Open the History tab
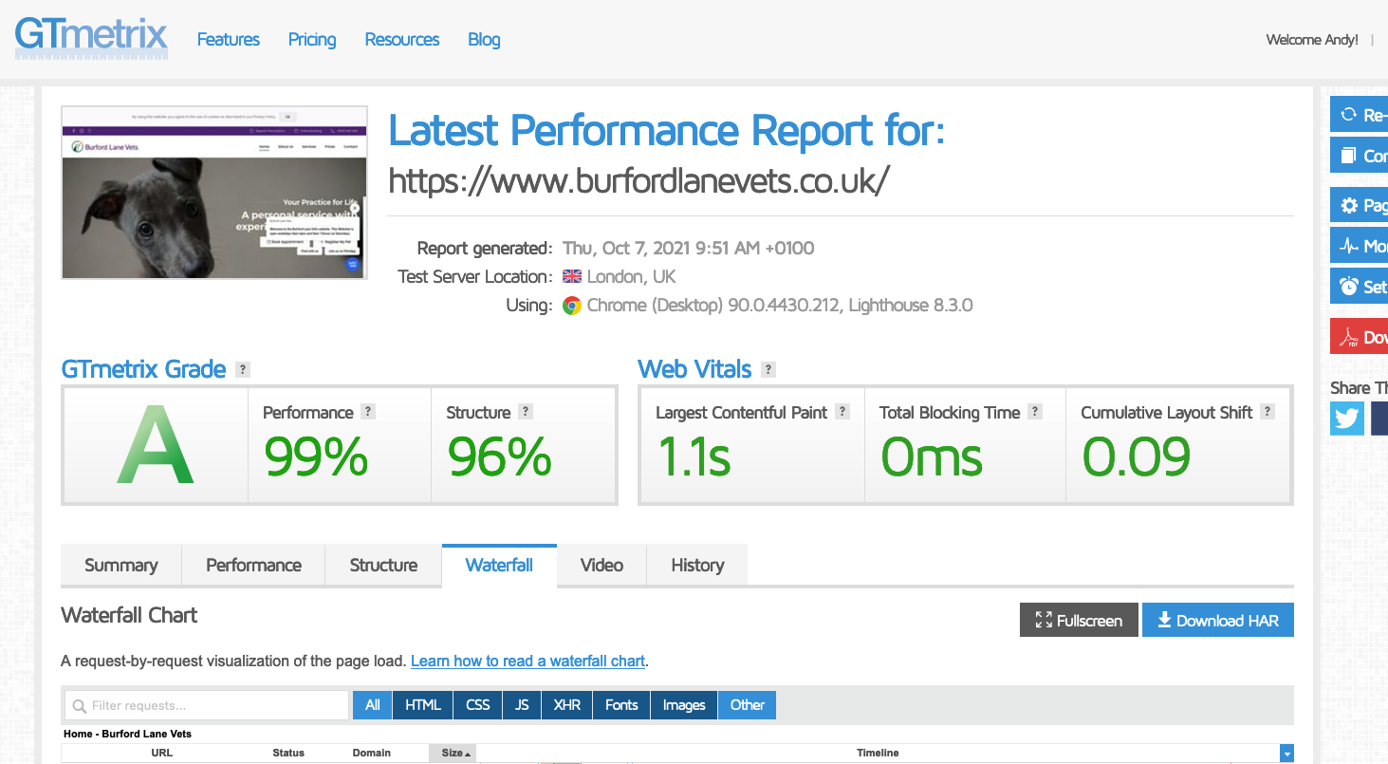The height and width of the screenshot is (764, 1388). [697, 566]
